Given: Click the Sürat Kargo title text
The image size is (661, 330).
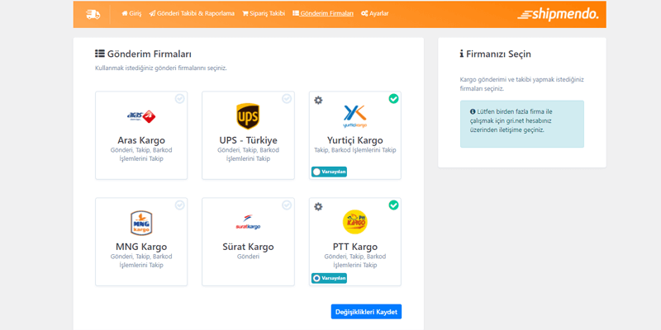Looking at the screenshot, I should click(x=248, y=247).
